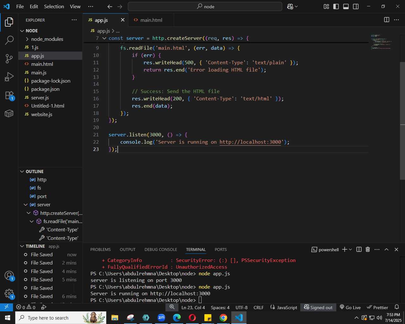The height and width of the screenshot is (324, 405).
Task: Open Run and Debug view
Action: 9,77
